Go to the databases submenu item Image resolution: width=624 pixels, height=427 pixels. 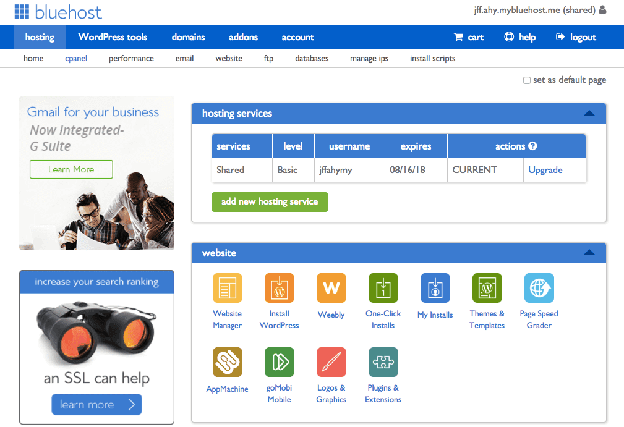click(x=312, y=59)
